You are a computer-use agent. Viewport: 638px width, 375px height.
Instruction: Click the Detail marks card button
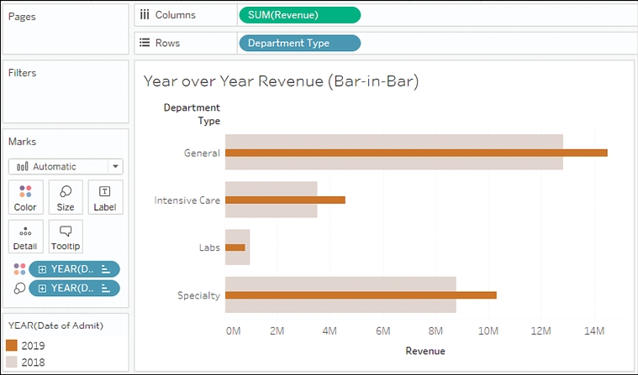[25, 237]
